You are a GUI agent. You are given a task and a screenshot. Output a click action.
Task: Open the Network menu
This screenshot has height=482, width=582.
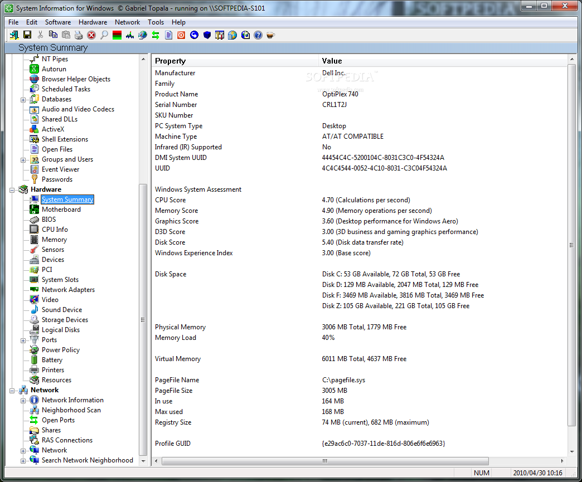click(127, 22)
